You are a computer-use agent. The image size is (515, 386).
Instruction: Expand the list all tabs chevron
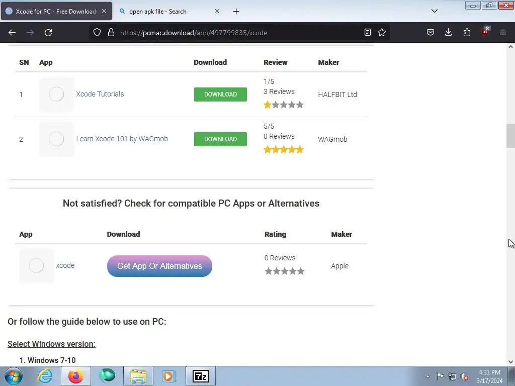pyautogui.click(x=434, y=11)
